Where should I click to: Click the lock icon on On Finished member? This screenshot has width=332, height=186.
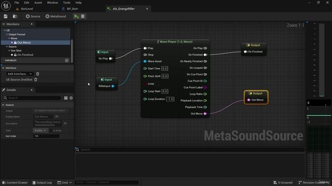(x=15, y=55)
